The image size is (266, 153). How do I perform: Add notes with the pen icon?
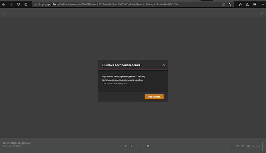pyautogui.click(x=247, y=4)
